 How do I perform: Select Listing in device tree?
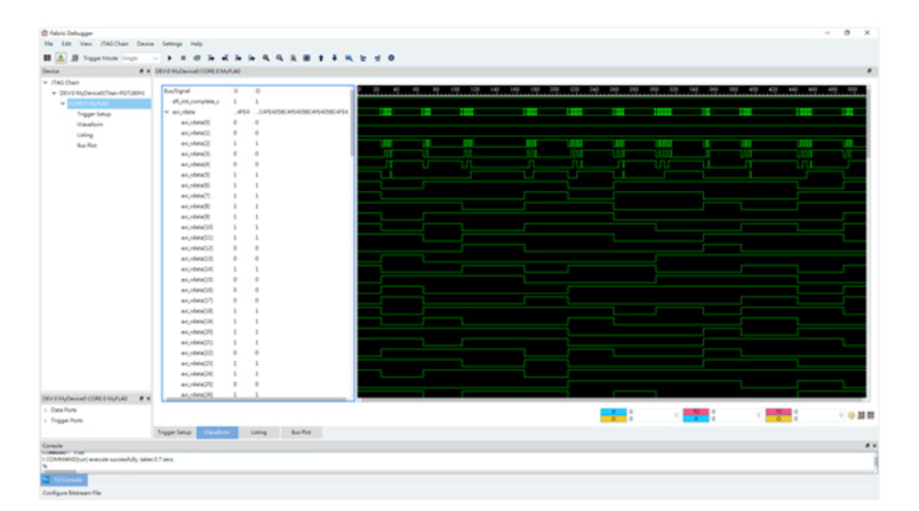pos(85,135)
